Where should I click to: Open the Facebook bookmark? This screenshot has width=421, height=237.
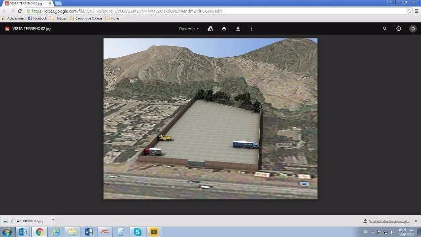coord(37,18)
